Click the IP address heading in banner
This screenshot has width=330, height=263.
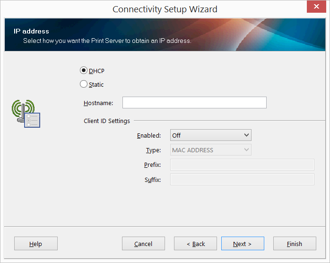[31, 31]
